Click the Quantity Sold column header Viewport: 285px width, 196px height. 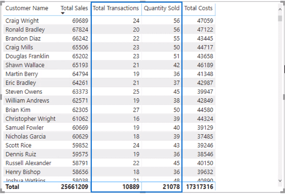[x=162, y=8]
